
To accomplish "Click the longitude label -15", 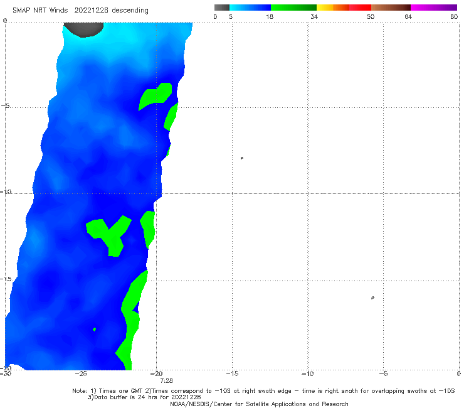I will 232,373.
